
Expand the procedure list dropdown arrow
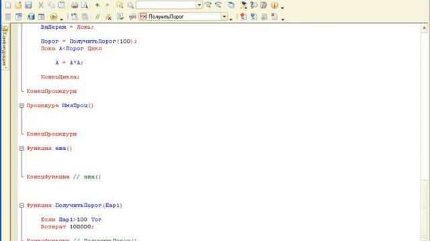click(224, 17)
